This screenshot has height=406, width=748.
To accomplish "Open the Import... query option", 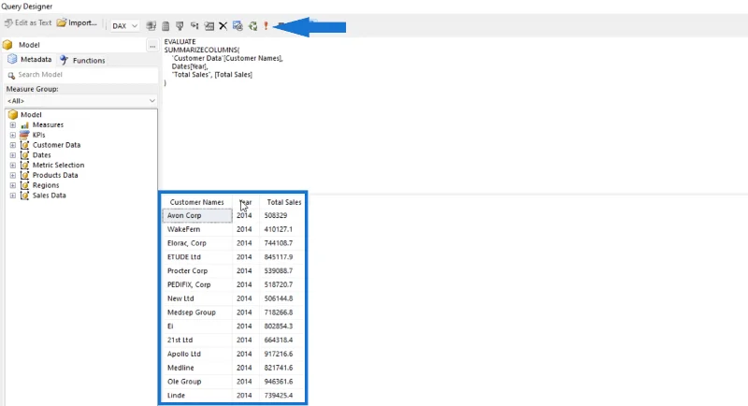I will 77,22.
